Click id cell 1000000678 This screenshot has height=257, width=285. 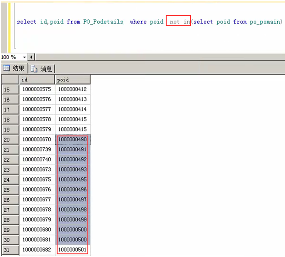(37, 210)
